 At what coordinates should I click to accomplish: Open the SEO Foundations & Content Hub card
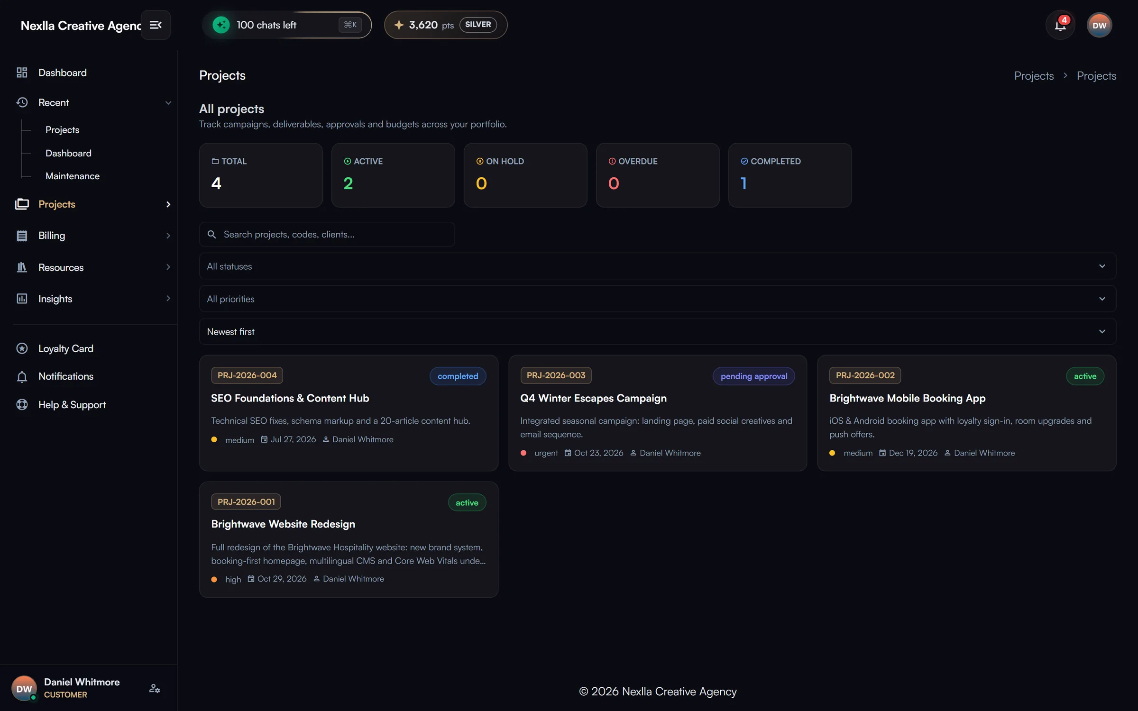tap(349, 413)
